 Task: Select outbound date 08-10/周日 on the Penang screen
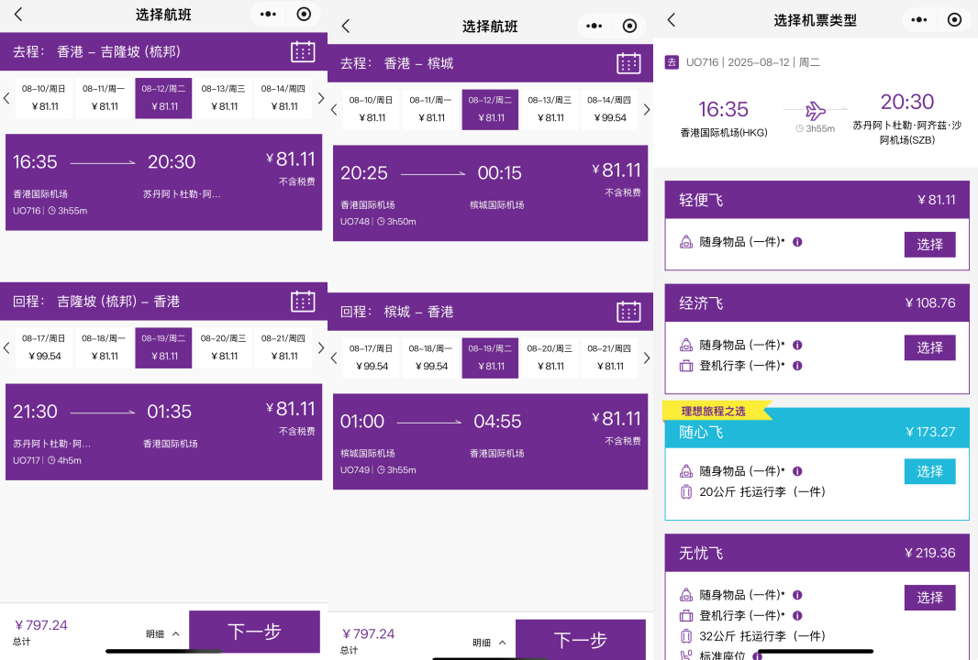tap(372, 110)
